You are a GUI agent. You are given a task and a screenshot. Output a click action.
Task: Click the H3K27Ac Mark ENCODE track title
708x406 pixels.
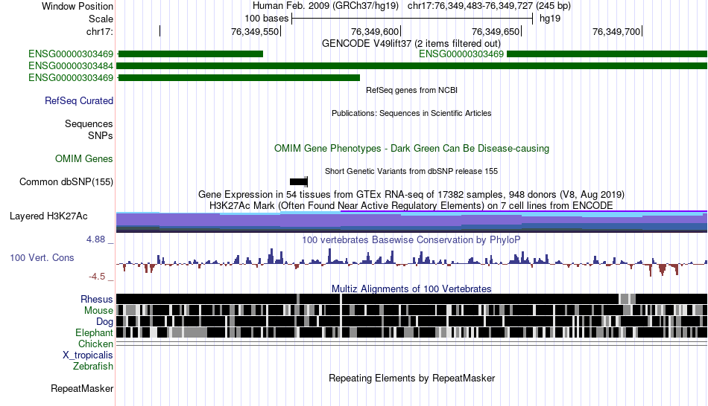pyautogui.click(x=411, y=206)
